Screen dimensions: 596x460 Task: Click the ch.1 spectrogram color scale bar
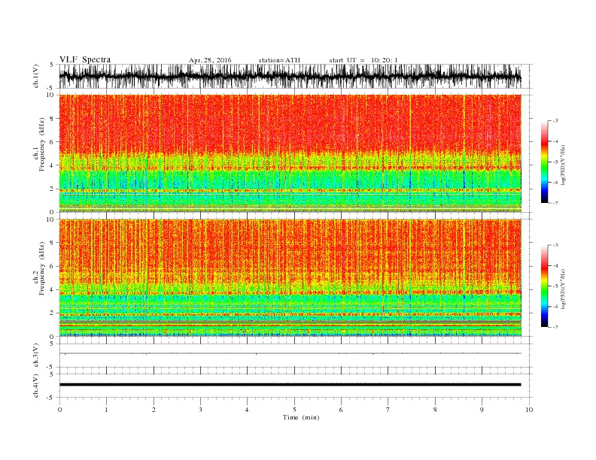click(544, 162)
